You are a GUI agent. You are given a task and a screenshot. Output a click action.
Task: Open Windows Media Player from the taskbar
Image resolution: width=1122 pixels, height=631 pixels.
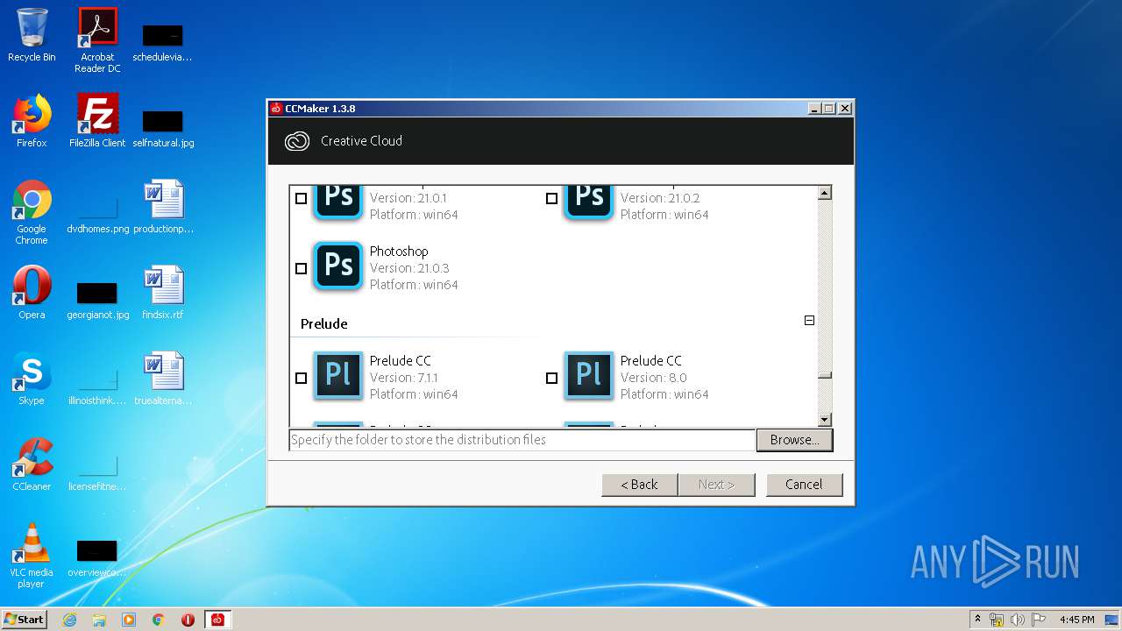click(129, 620)
